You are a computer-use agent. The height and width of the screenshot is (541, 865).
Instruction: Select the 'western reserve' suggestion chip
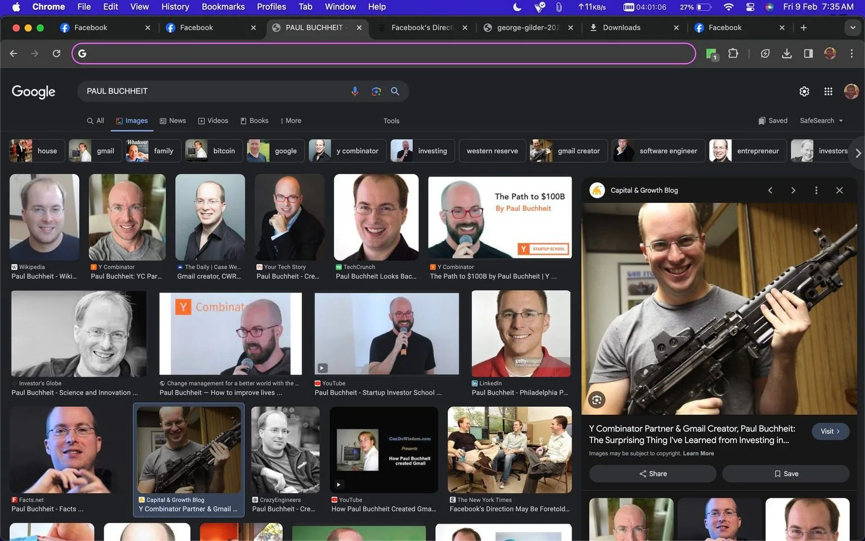coord(492,151)
